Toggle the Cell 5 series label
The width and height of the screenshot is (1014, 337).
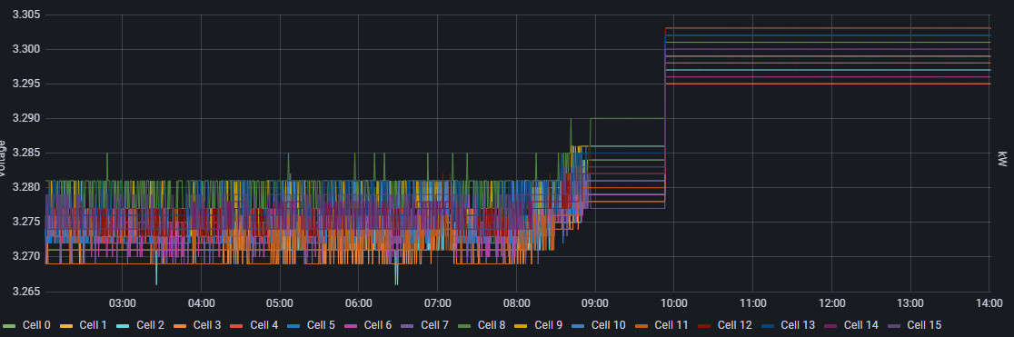pyautogui.click(x=321, y=324)
